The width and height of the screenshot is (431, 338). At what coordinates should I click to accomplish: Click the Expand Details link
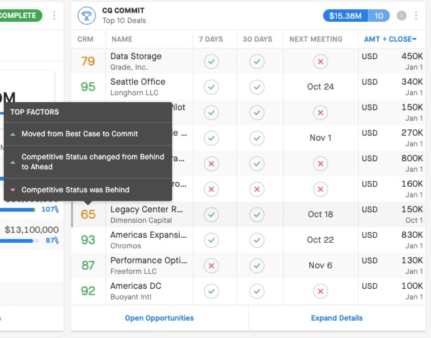337,318
